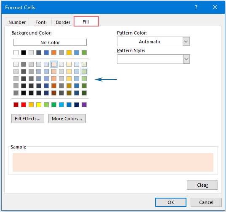Image resolution: width=226 pixels, height=212 pixels.
Task: Select the black theme color swatch
Action: point(24,53)
